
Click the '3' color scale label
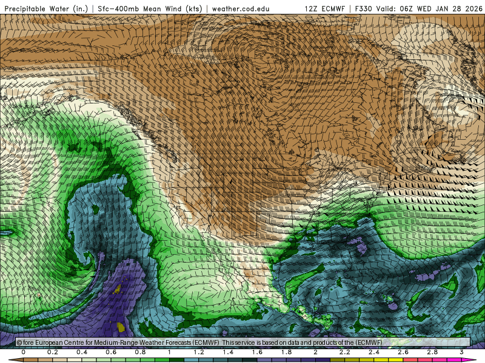pyautogui.click(x=461, y=352)
